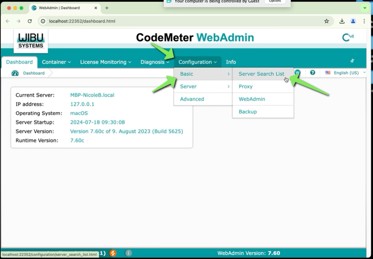Image resolution: width=373 pixels, height=259 pixels.
Task: Switch to the Info tab
Action: point(231,62)
